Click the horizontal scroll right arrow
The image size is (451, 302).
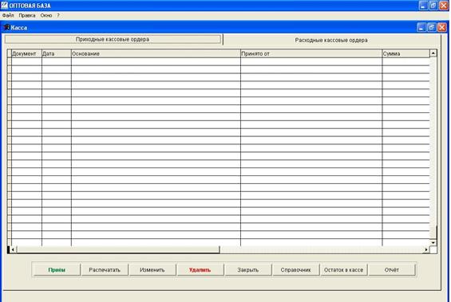426,249
